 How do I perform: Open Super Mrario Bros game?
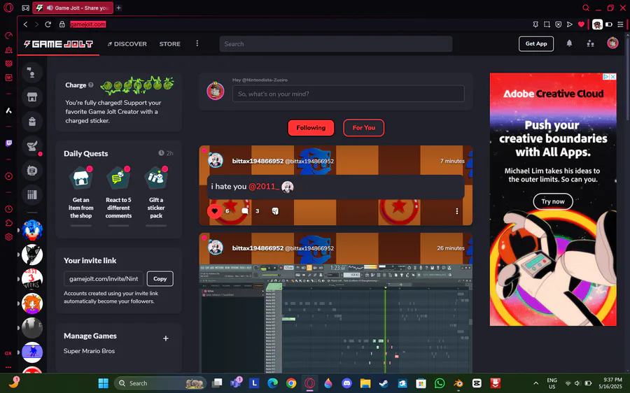(89, 351)
